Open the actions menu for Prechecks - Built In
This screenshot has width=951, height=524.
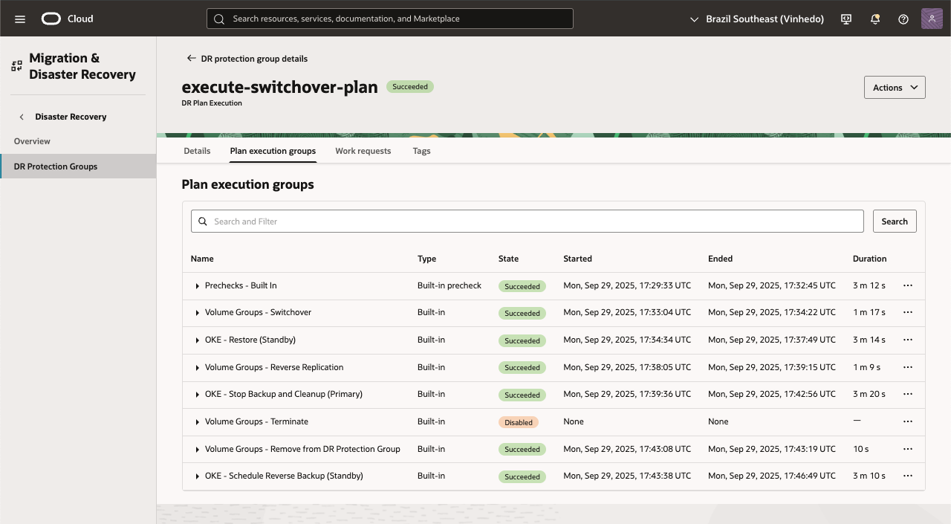907,285
